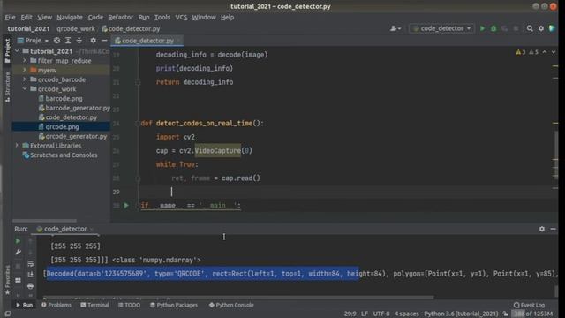Image resolution: width=565 pixels, height=318 pixels.
Task: Close code_detector run tab
Action: coord(92,229)
